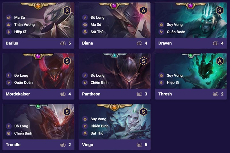Click the S tier badge on Trundle card

[67, 112]
